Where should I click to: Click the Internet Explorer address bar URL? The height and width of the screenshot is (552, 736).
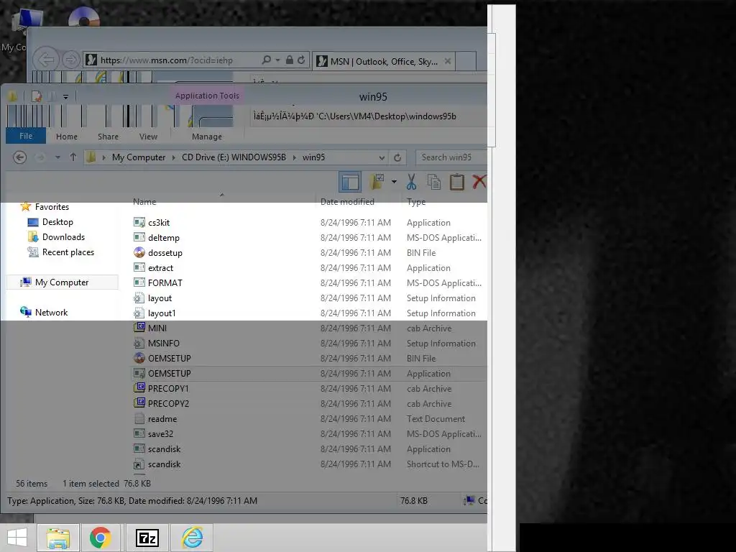click(167, 60)
